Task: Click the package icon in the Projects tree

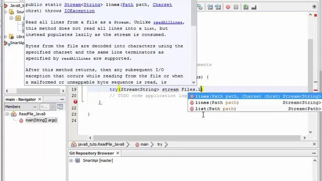Action: (18, 18)
